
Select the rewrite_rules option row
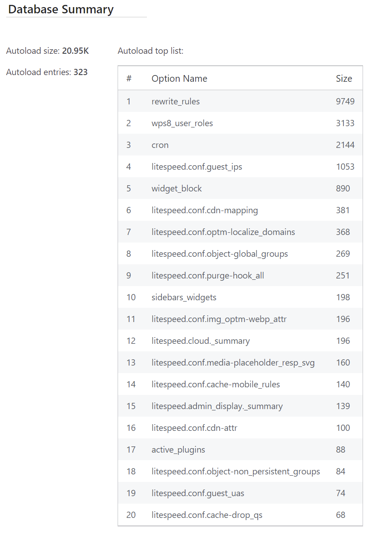(x=176, y=102)
